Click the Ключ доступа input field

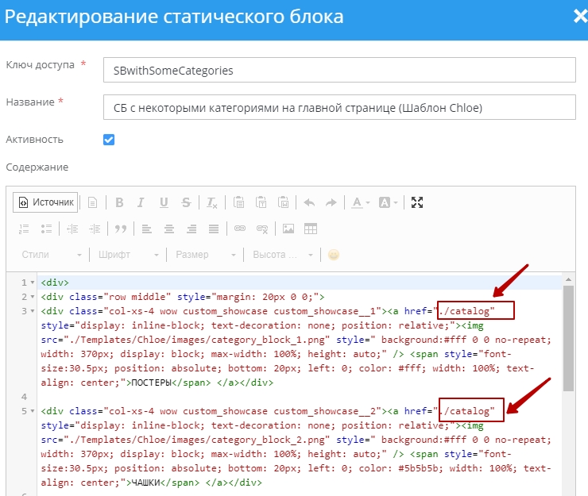339,70
